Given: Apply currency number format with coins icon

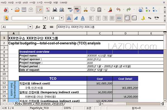Looking at the screenshot, I should coord(143,18).
